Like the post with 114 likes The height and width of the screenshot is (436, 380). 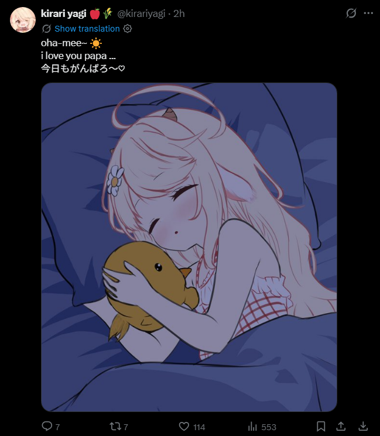point(184,426)
